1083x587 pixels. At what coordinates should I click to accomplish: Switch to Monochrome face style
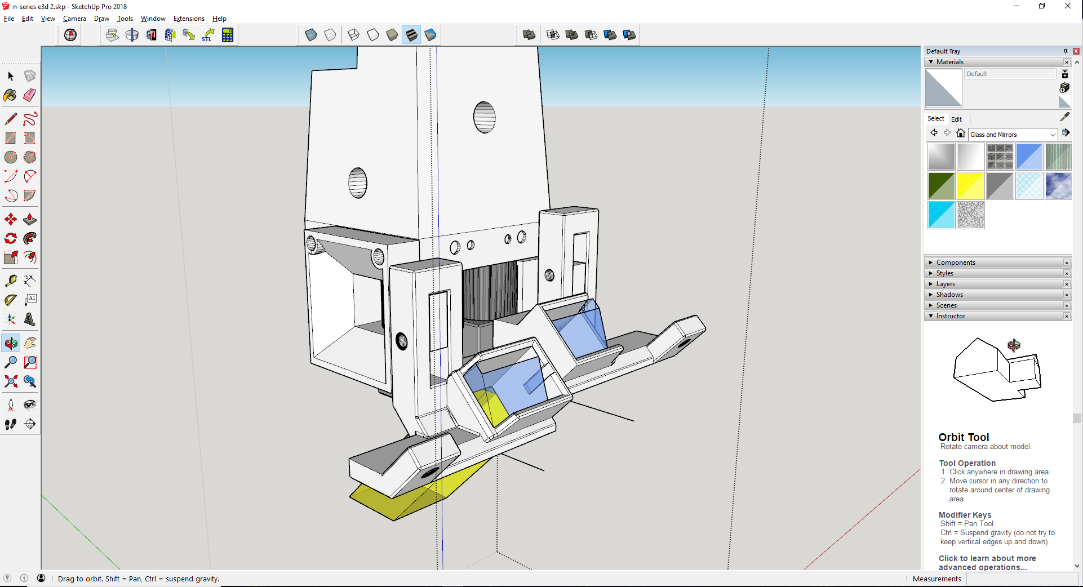click(430, 35)
